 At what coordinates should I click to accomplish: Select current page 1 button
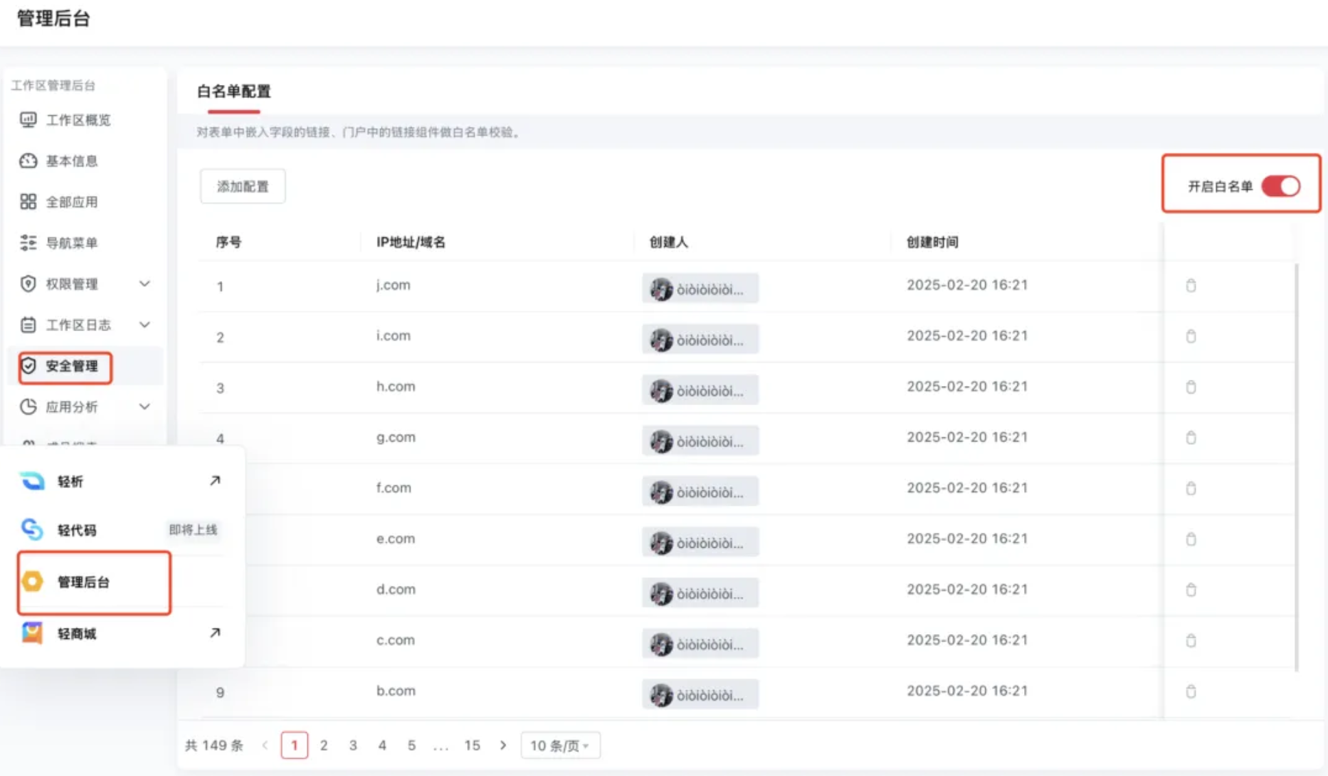pos(294,745)
